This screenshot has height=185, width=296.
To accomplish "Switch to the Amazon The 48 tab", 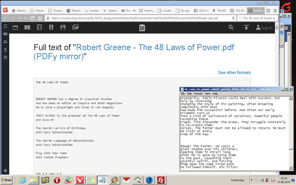I will 220,10.
